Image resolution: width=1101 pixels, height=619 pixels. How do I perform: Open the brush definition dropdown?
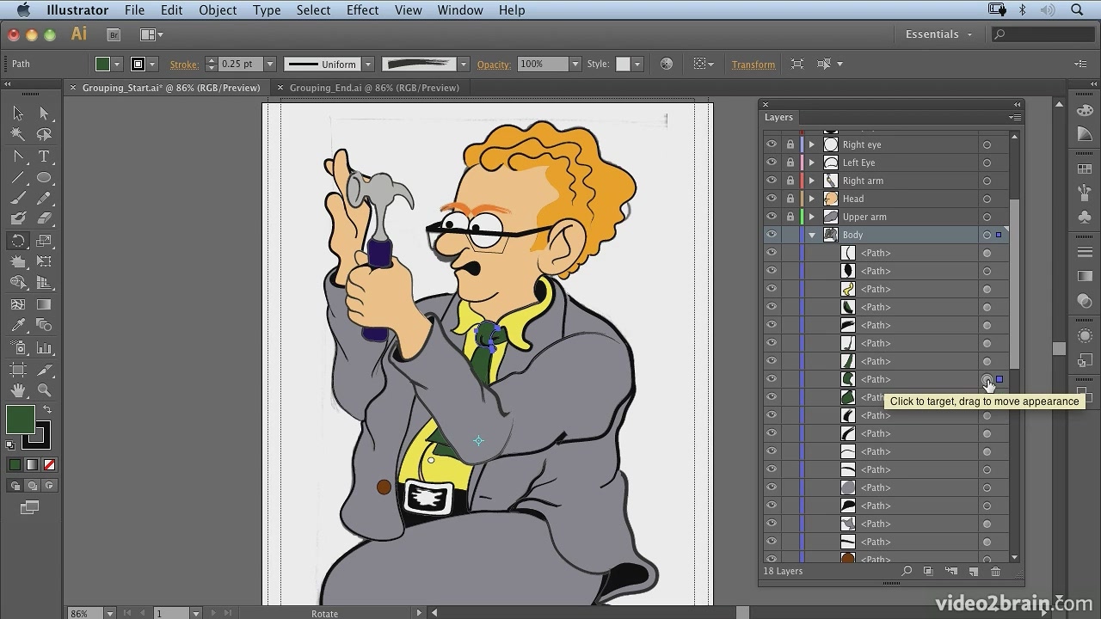coord(463,64)
